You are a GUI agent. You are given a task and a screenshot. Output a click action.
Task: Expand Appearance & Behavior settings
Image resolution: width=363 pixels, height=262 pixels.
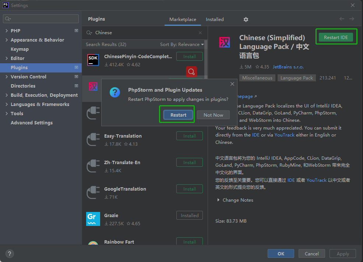[x=7, y=40]
